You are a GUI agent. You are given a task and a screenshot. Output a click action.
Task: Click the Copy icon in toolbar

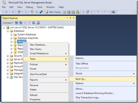tap(88, 12)
